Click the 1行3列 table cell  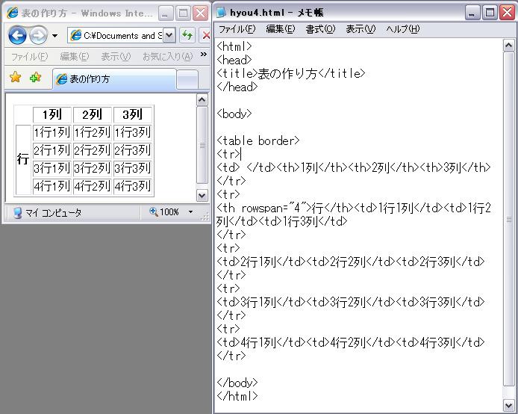(132, 133)
